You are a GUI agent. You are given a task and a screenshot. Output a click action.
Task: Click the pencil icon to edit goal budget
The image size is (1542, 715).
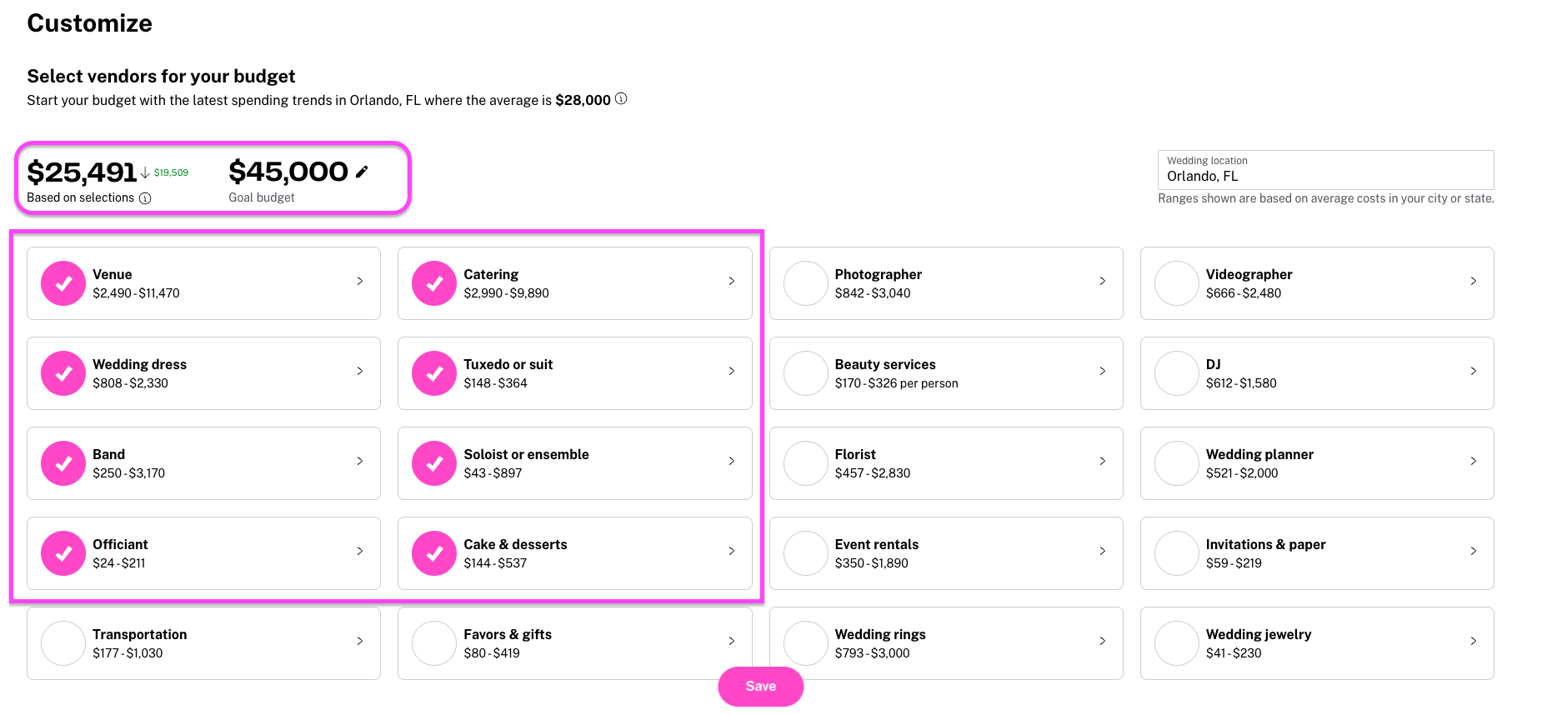coord(362,172)
